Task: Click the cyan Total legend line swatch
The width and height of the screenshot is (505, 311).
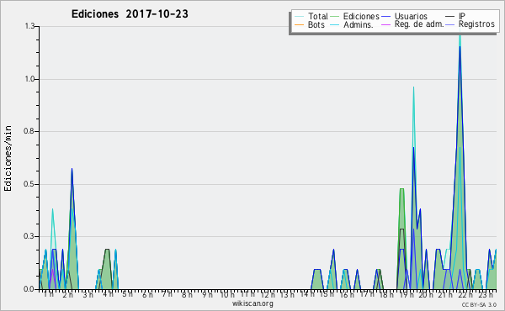Action: [x=299, y=16]
